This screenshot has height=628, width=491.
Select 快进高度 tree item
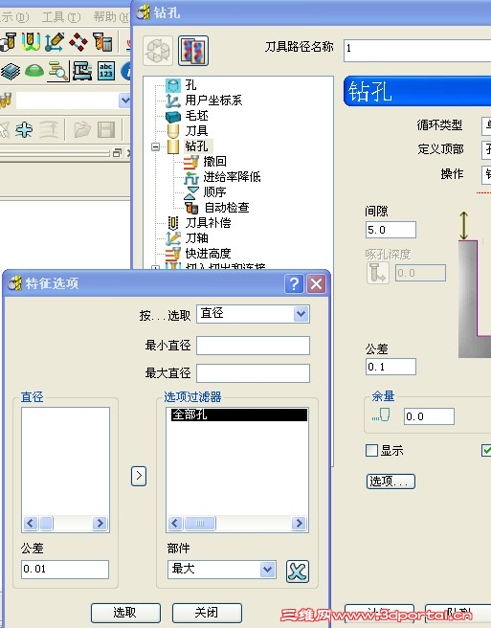click(x=208, y=253)
